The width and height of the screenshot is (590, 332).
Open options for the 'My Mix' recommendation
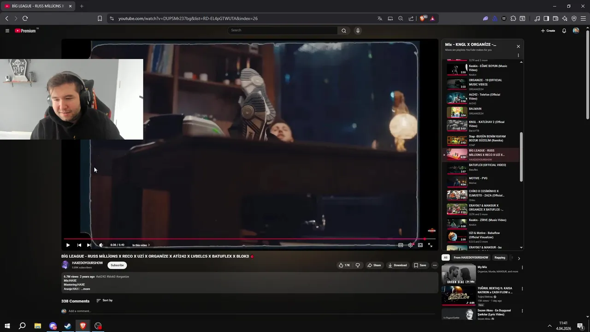tap(522, 267)
